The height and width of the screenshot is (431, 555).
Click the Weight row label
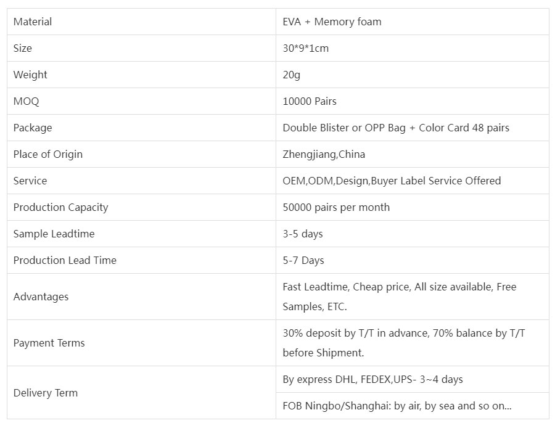click(x=30, y=75)
